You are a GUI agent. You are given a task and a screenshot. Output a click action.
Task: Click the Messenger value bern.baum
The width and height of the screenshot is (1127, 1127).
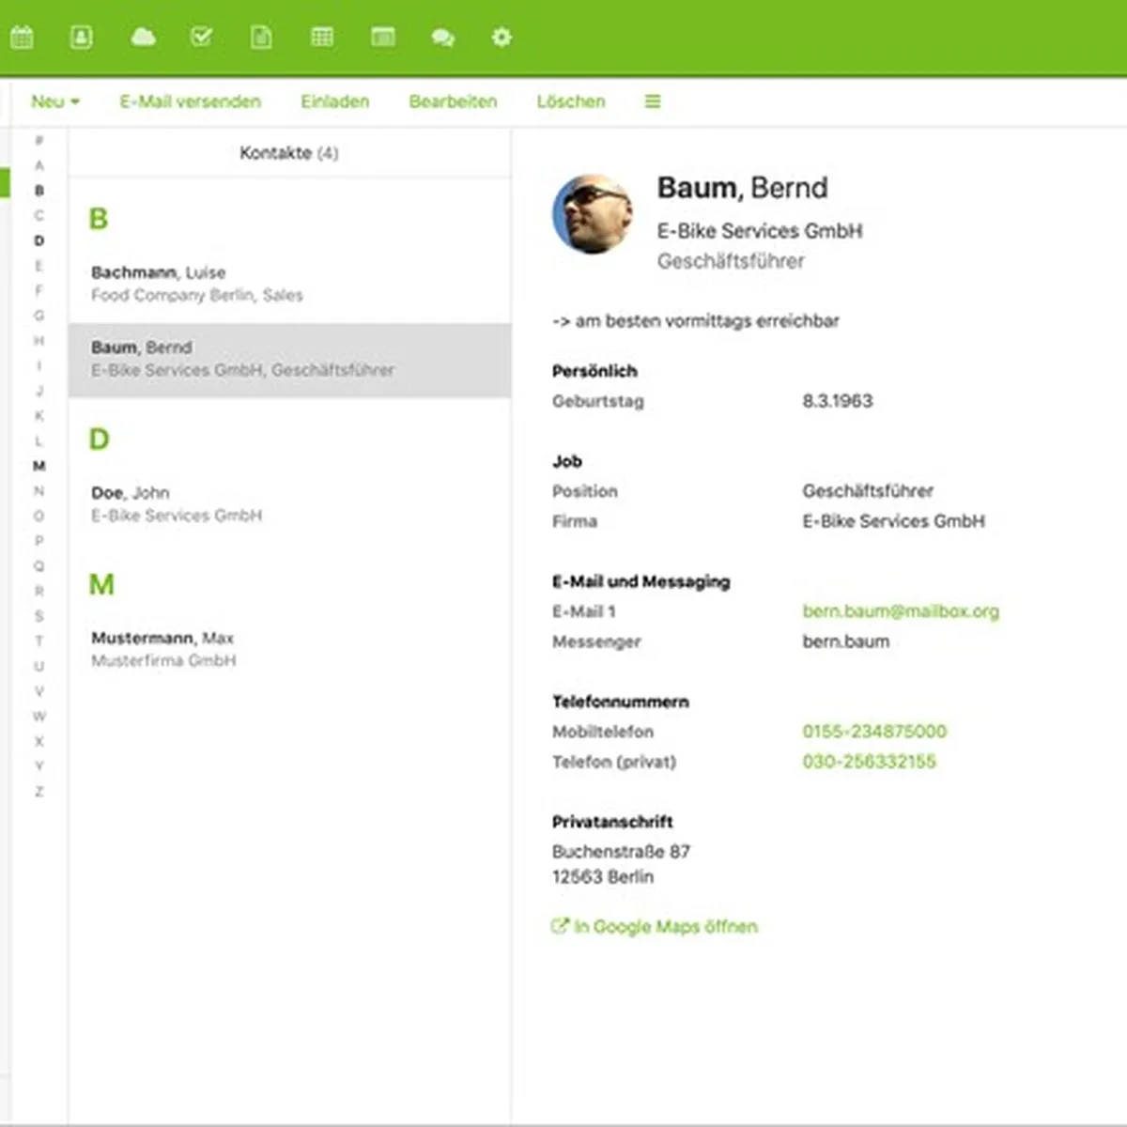point(845,641)
